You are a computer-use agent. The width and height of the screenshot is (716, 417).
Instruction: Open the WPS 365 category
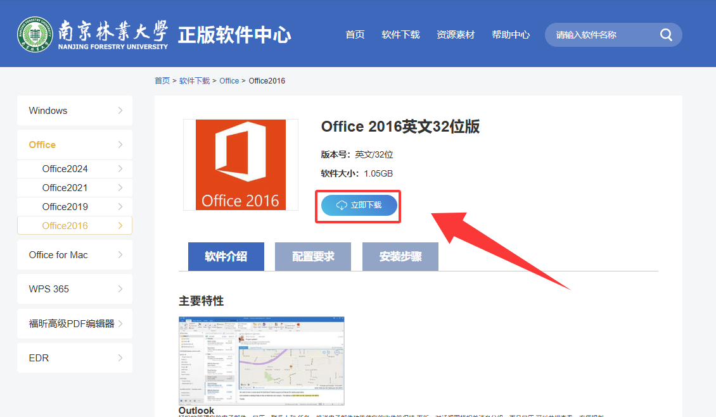point(75,289)
